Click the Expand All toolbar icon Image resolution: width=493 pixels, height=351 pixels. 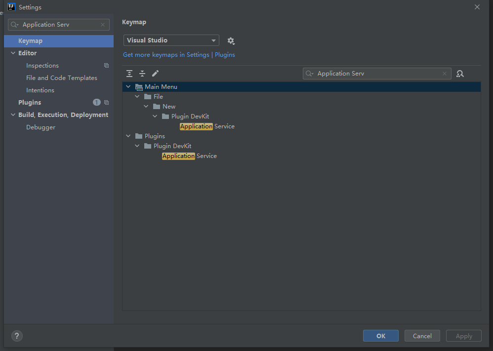pos(129,74)
